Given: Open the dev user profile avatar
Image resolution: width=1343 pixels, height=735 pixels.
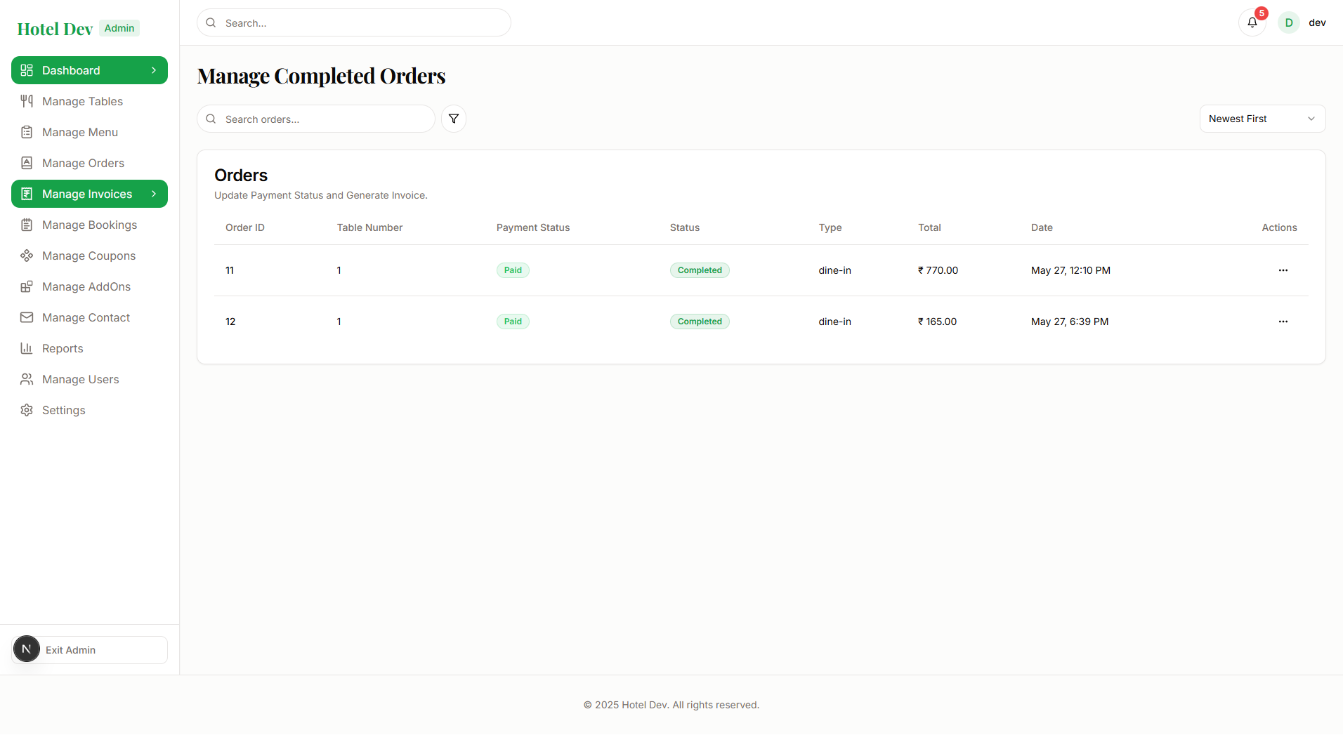Looking at the screenshot, I should coord(1288,22).
